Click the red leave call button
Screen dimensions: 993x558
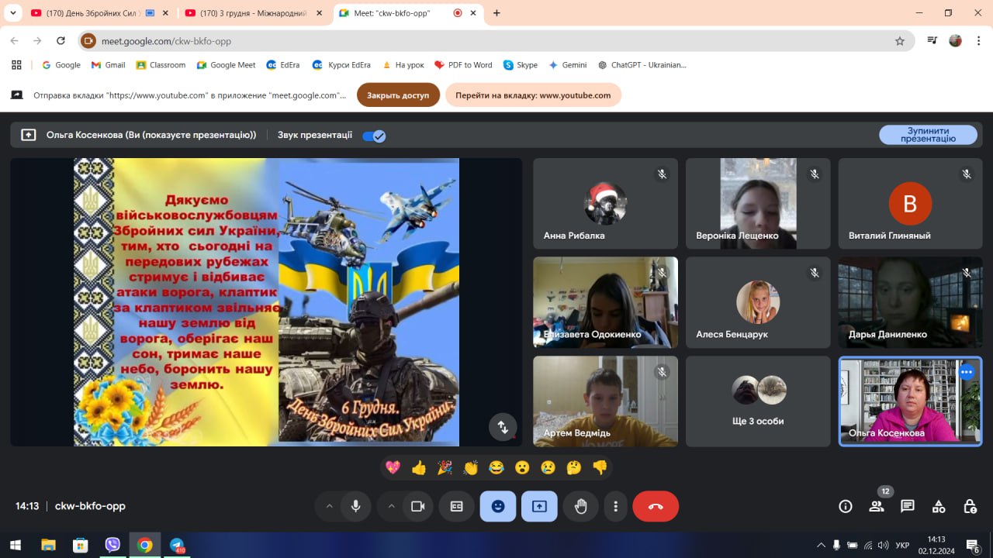pyautogui.click(x=656, y=506)
